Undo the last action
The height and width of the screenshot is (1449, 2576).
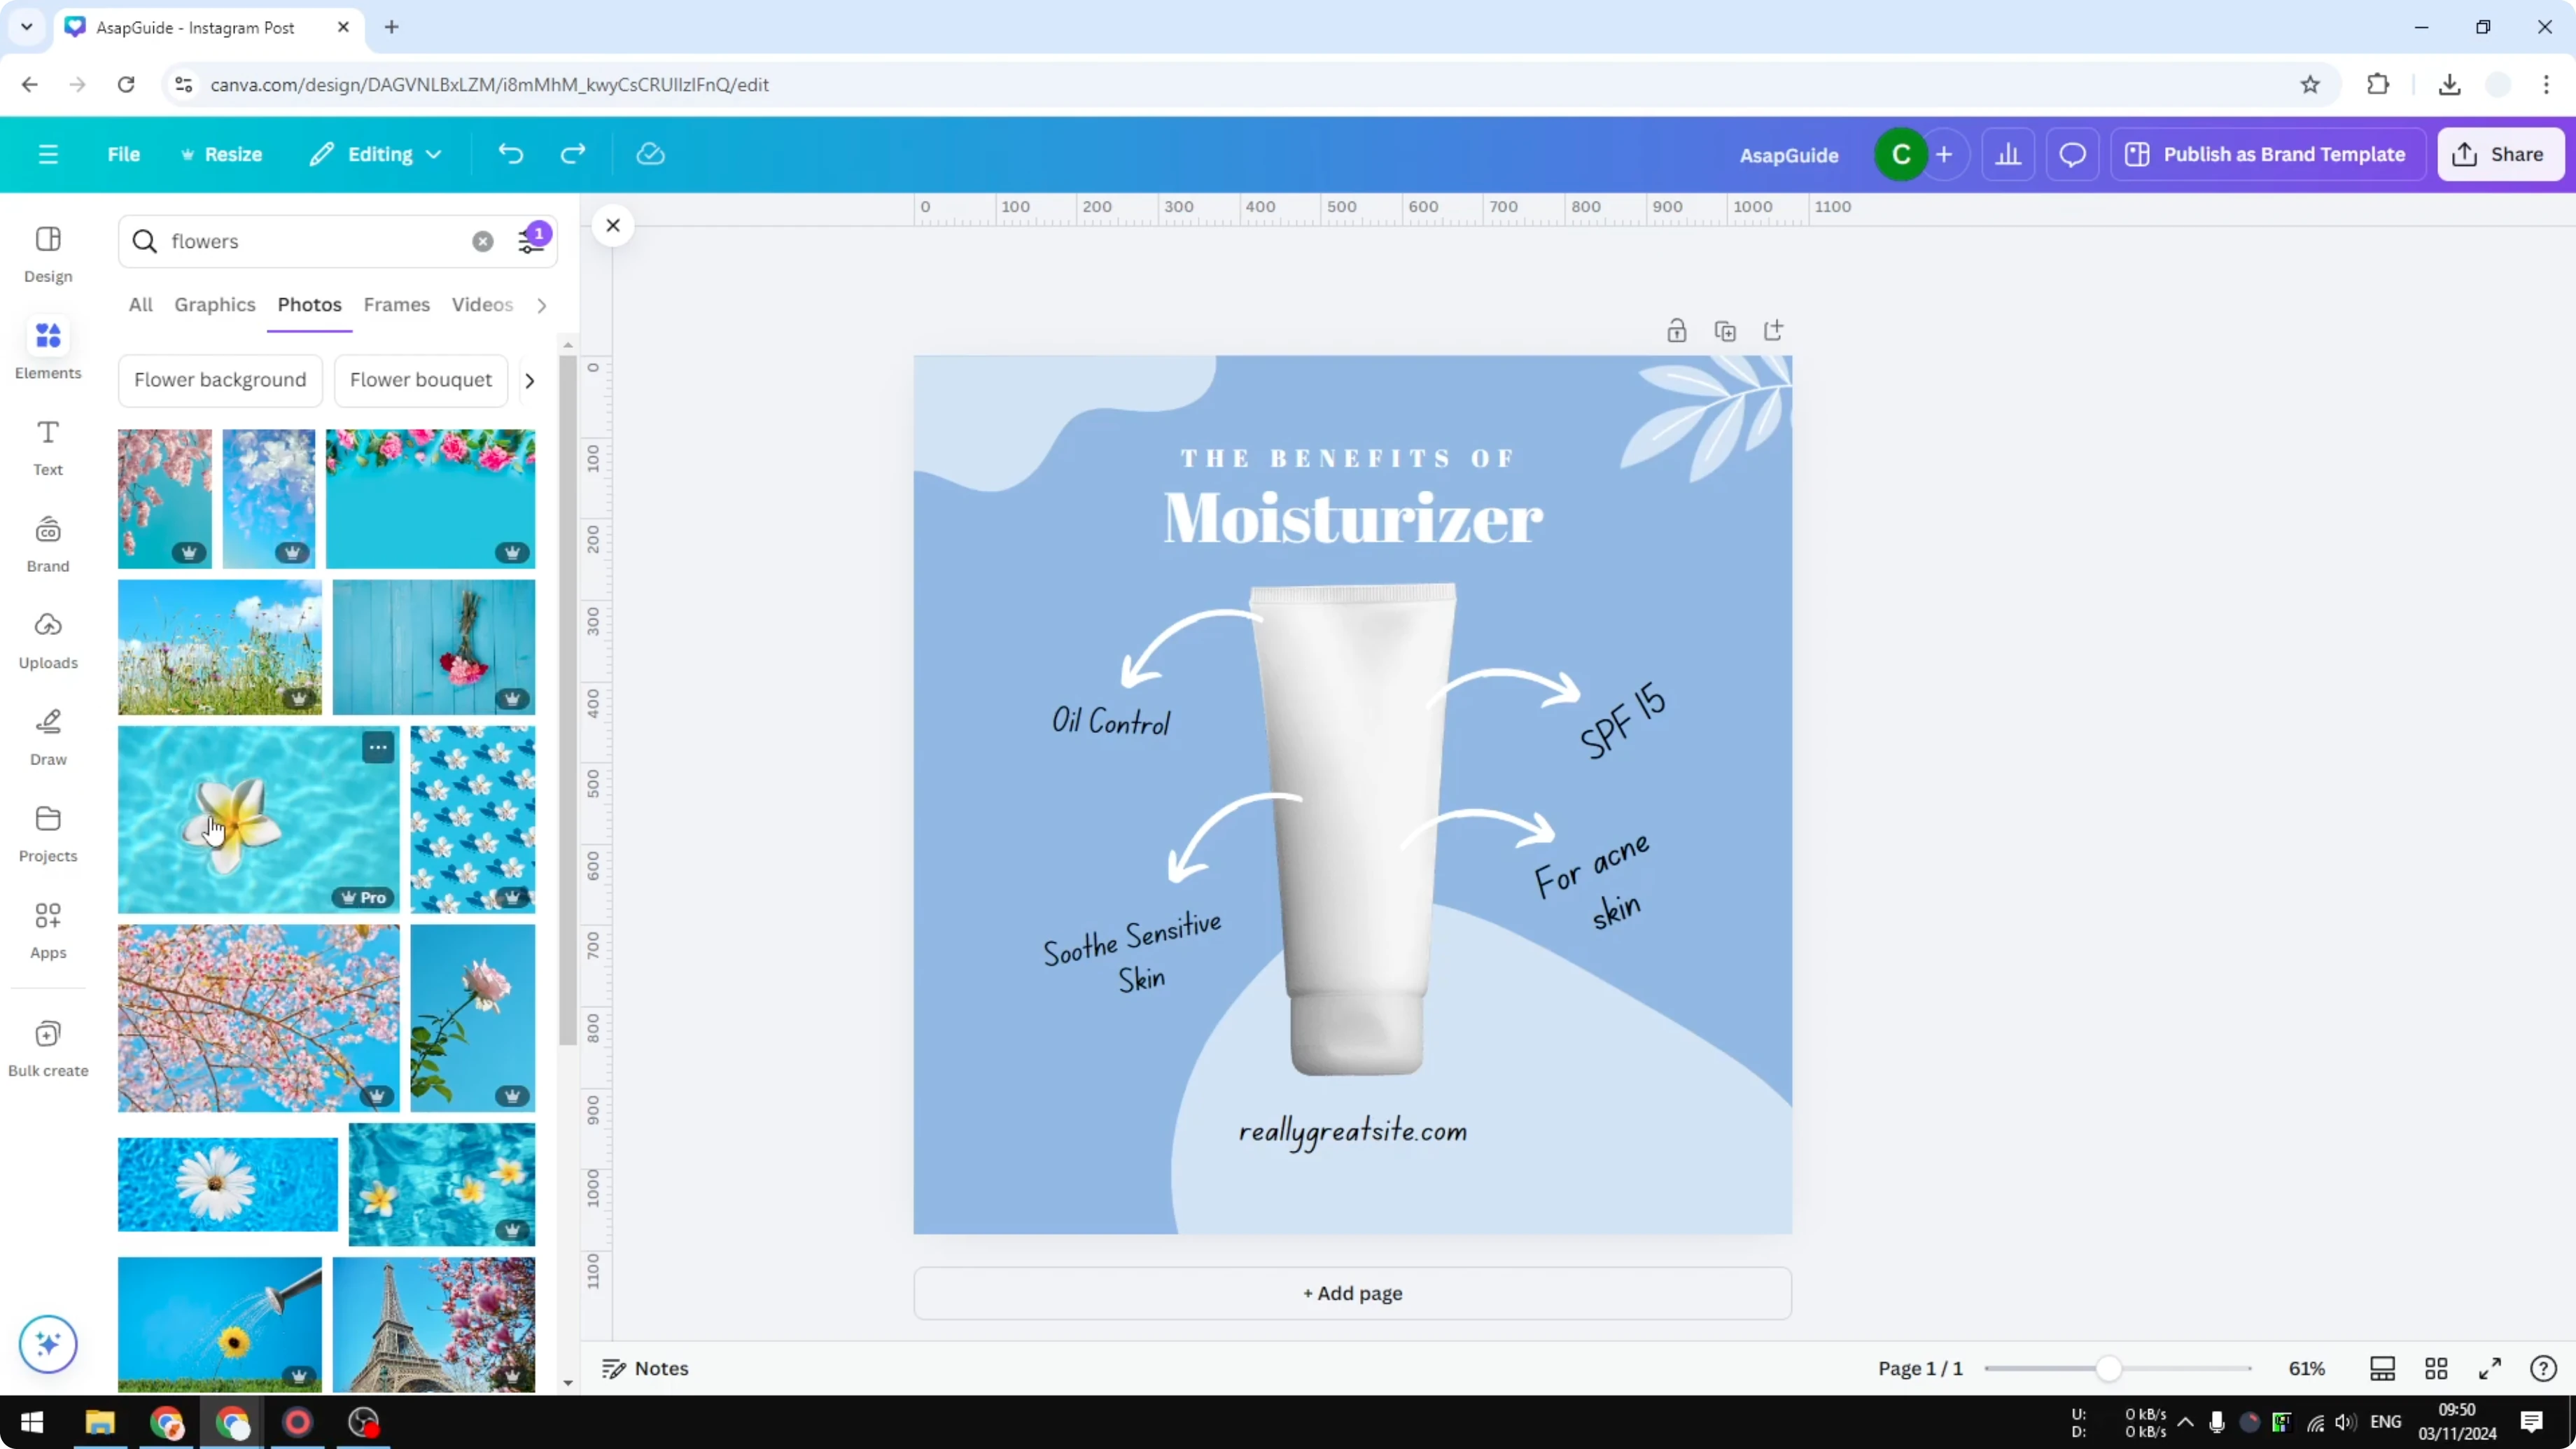[x=510, y=153]
